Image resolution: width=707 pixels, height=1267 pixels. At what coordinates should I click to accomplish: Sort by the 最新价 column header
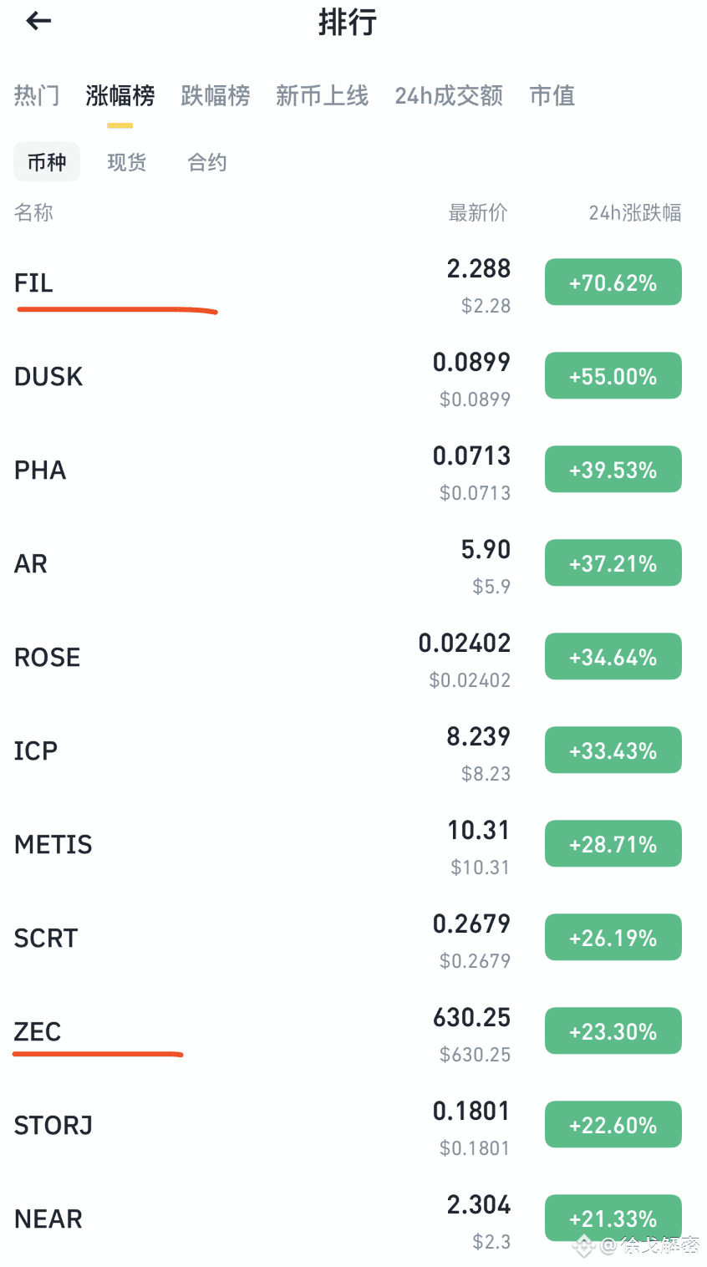pos(477,213)
